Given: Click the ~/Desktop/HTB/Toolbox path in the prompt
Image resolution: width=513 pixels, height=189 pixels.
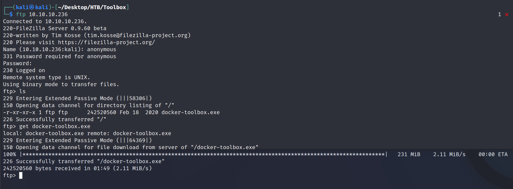Looking at the screenshot, I should pyautogui.click(x=92, y=7).
